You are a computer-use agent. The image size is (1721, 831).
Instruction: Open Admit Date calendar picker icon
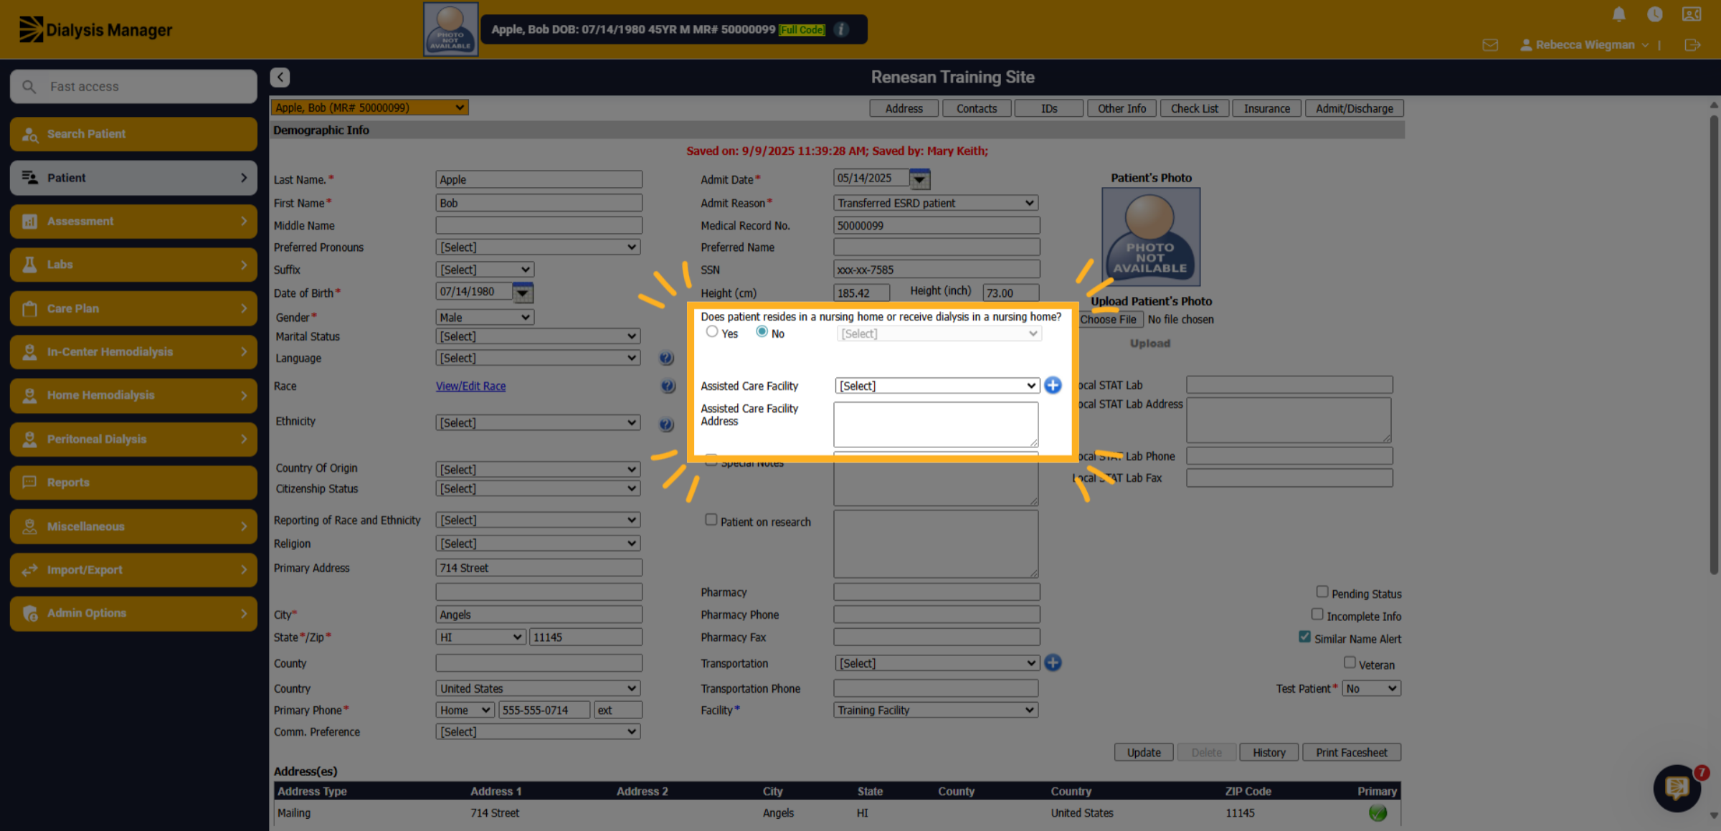pos(919,179)
